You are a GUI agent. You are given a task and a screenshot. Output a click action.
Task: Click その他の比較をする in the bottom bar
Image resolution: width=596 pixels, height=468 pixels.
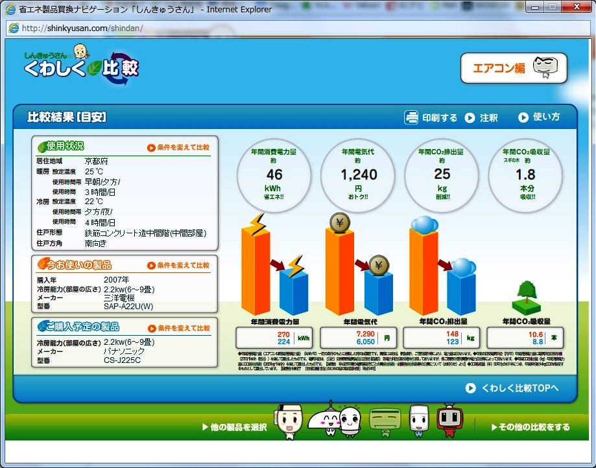click(x=530, y=427)
